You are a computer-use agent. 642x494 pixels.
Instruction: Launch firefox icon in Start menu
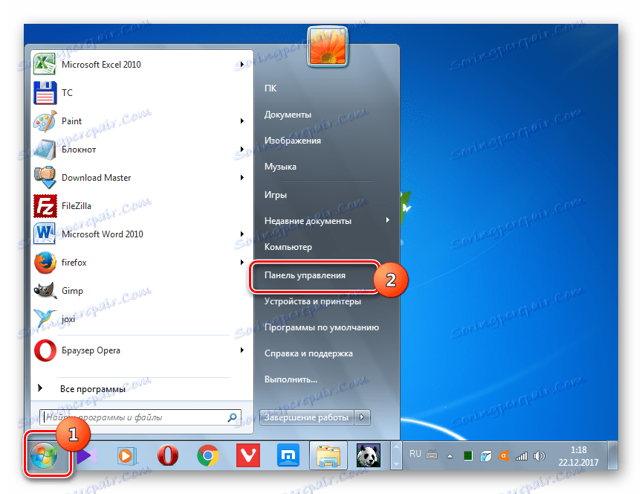pyautogui.click(x=45, y=263)
